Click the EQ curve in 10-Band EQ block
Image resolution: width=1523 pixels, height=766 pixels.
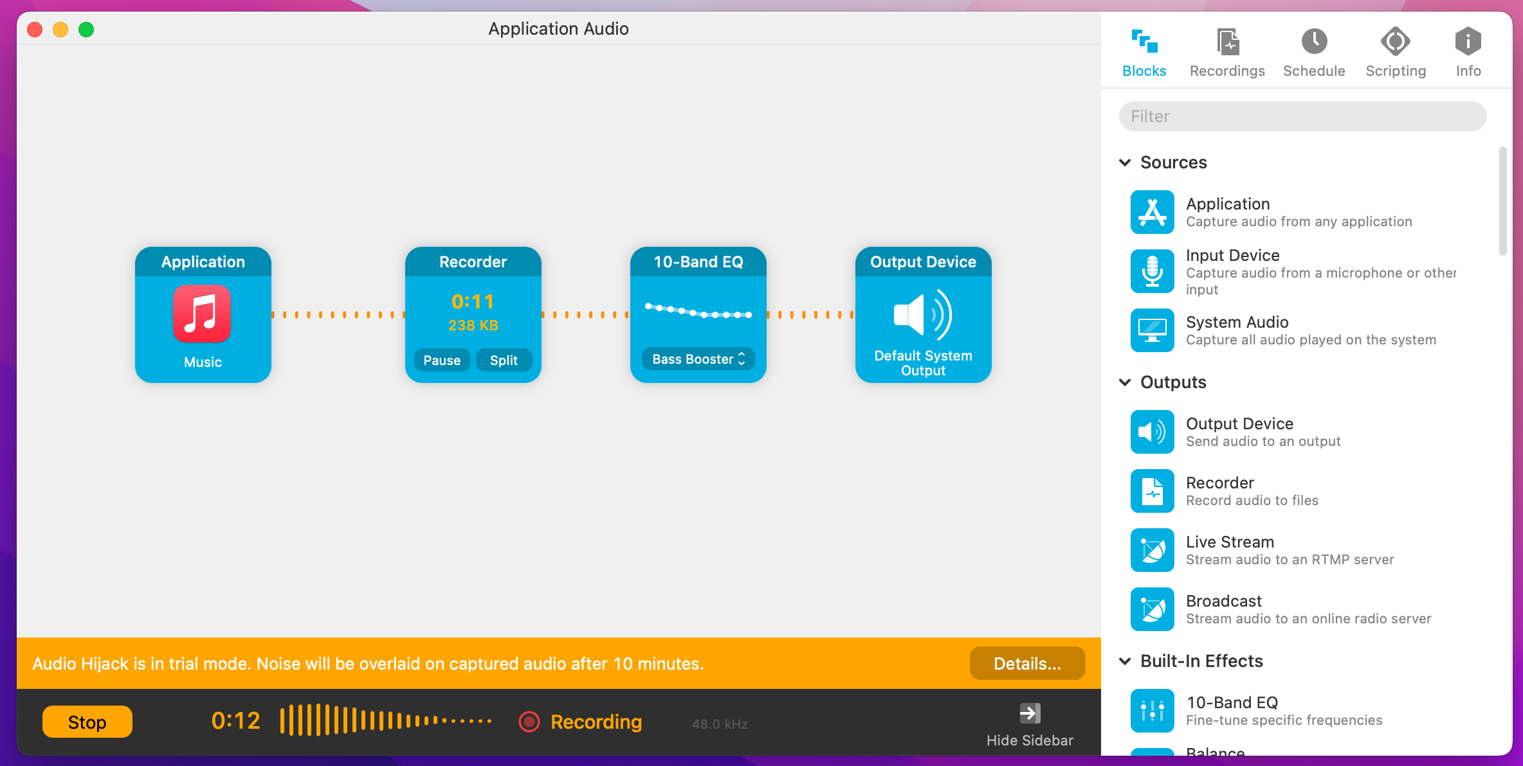pos(698,311)
